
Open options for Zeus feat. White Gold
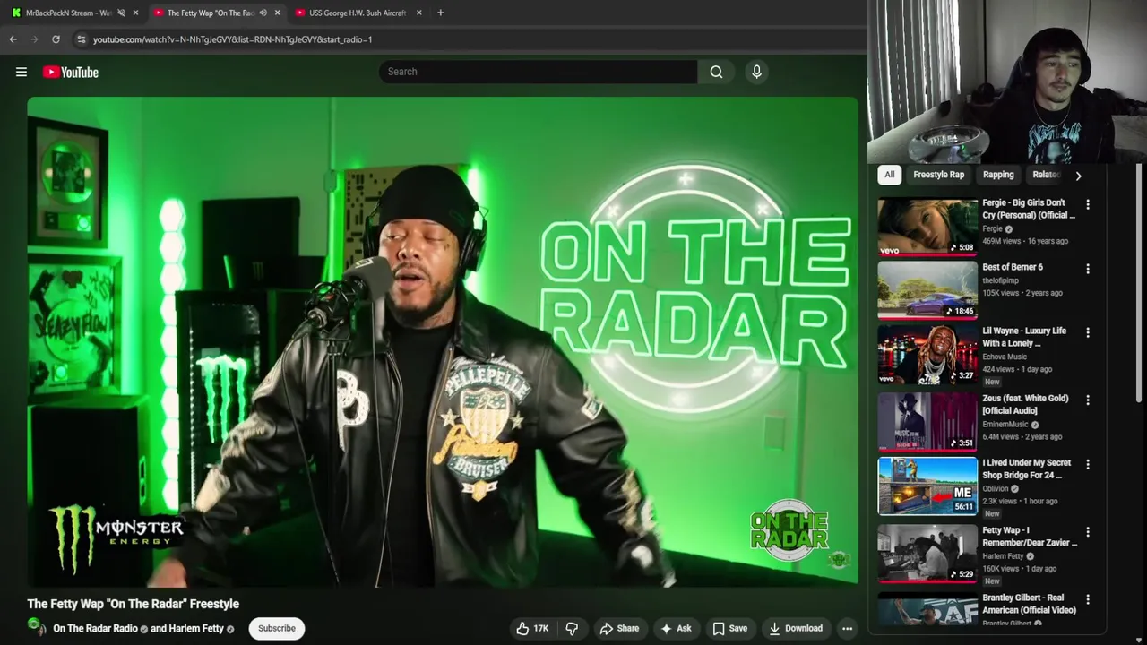[x=1088, y=400]
